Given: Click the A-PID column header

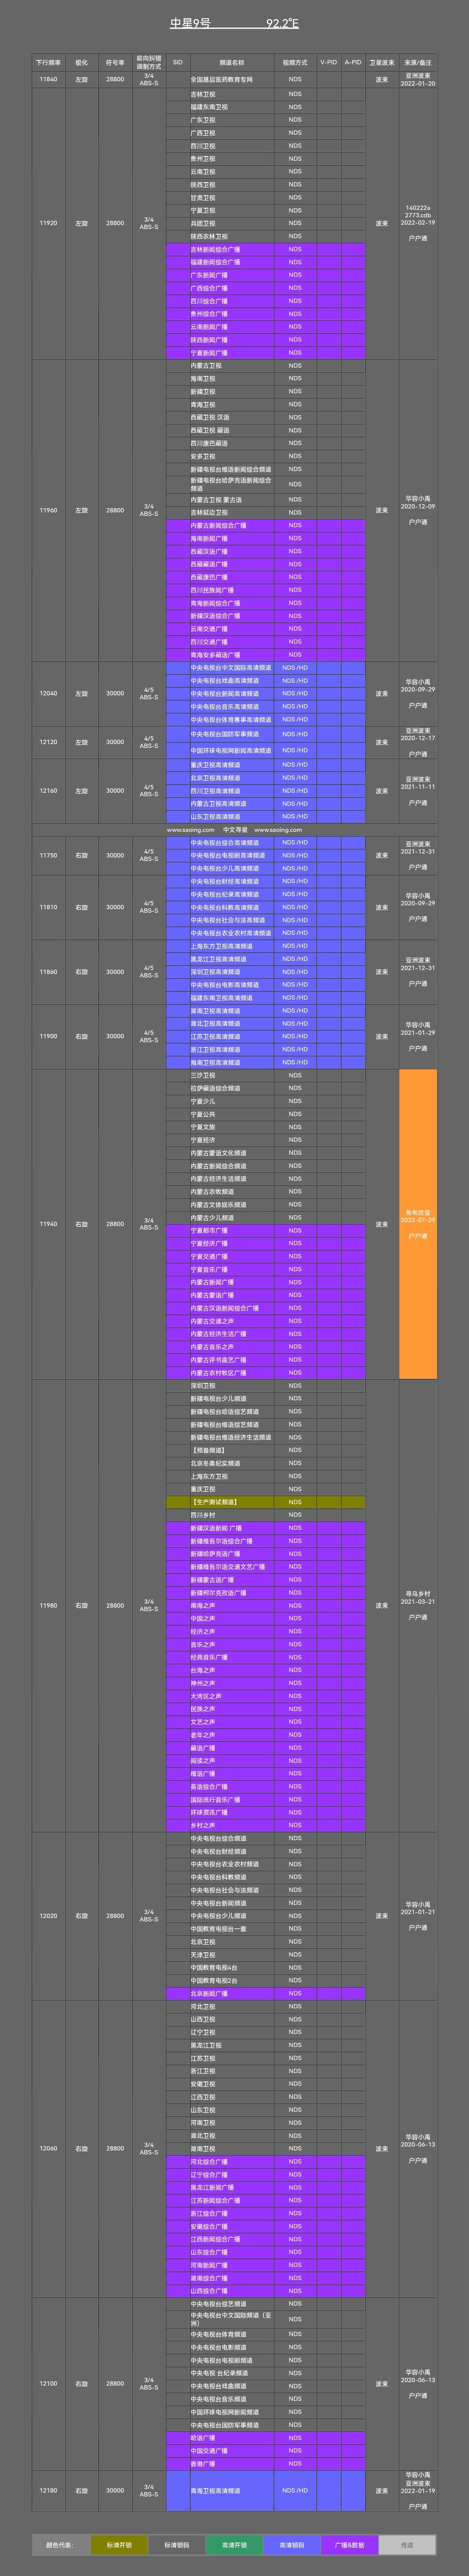Looking at the screenshot, I should pyautogui.click(x=353, y=62).
